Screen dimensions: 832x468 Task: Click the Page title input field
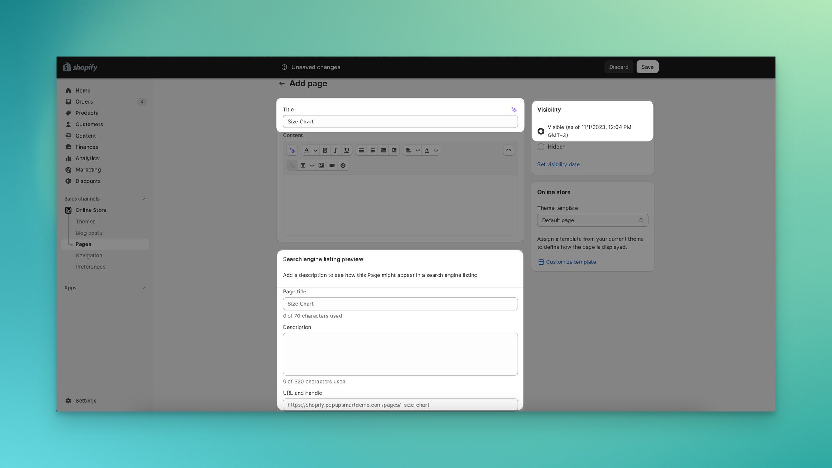click(400, 304)
